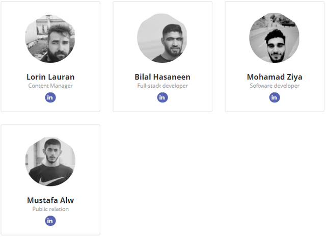Click Mustafa Alw's profile photo
The height and width of the screenshot is (239, 326).
pos(50,162)
